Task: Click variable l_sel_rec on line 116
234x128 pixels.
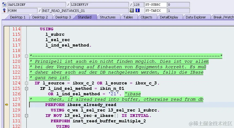Action: 58,40
